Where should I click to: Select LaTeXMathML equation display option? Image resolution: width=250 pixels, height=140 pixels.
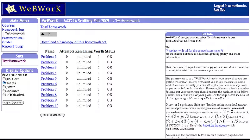(x=4, y=95)
